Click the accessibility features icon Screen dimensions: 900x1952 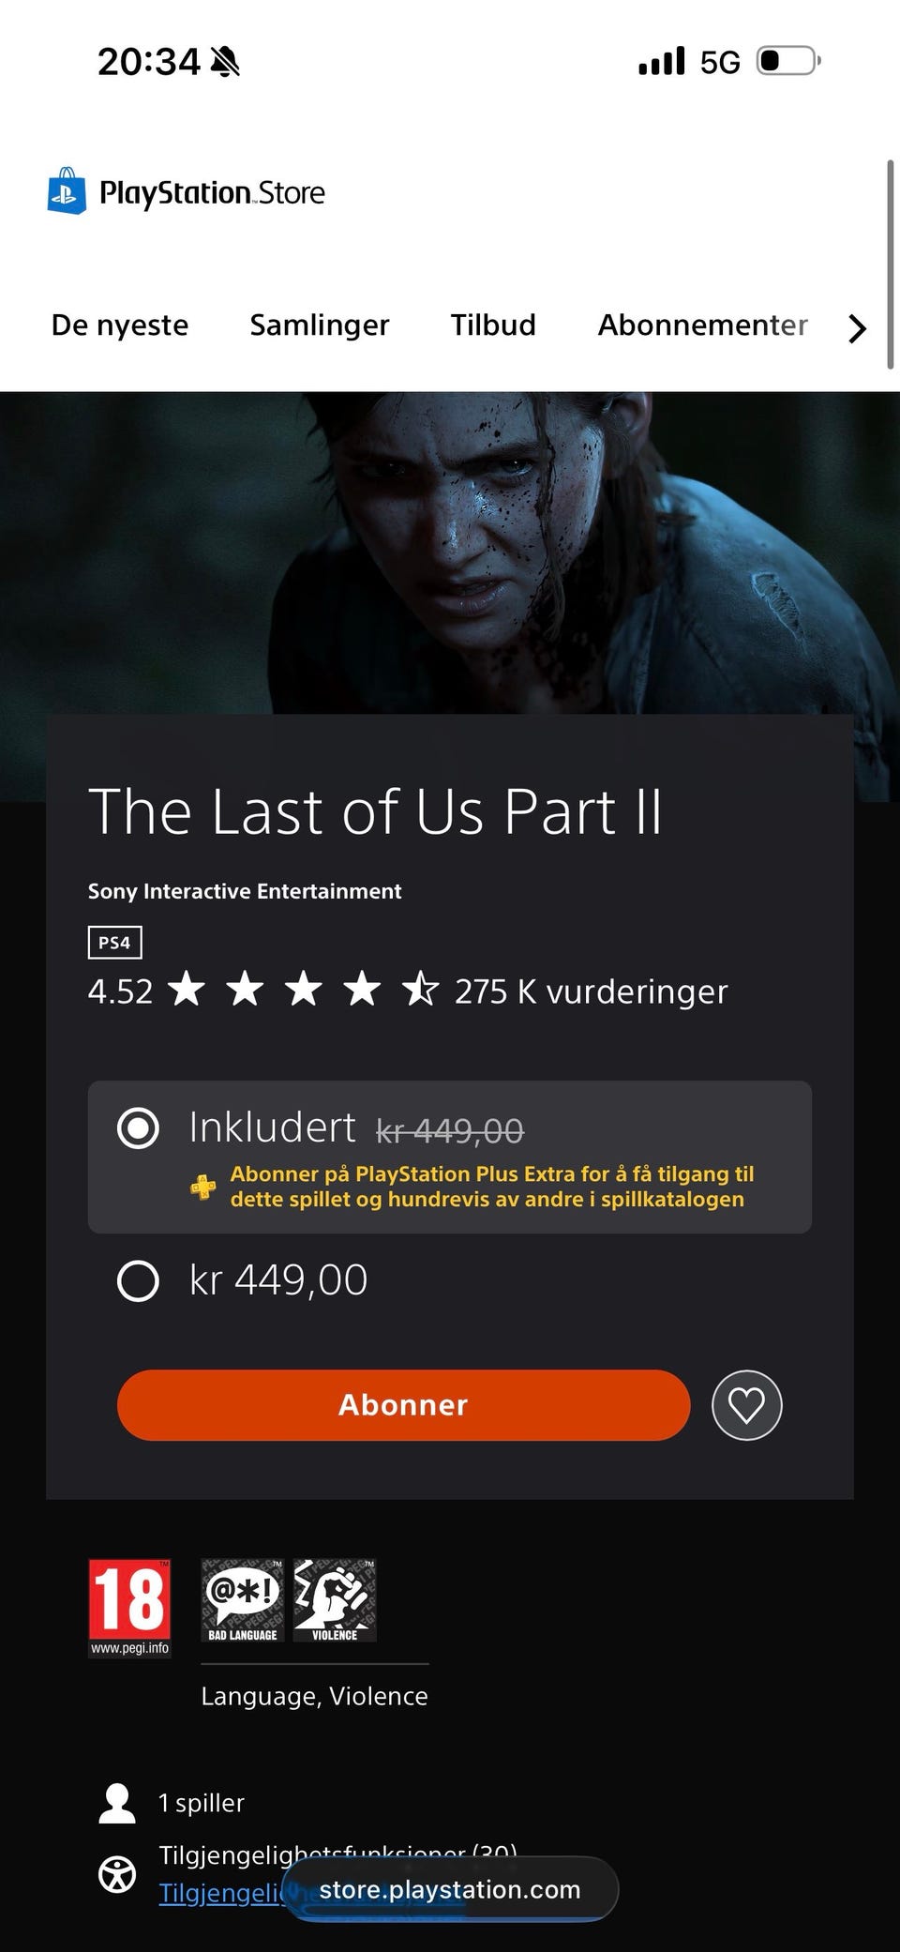point(117,1874)
